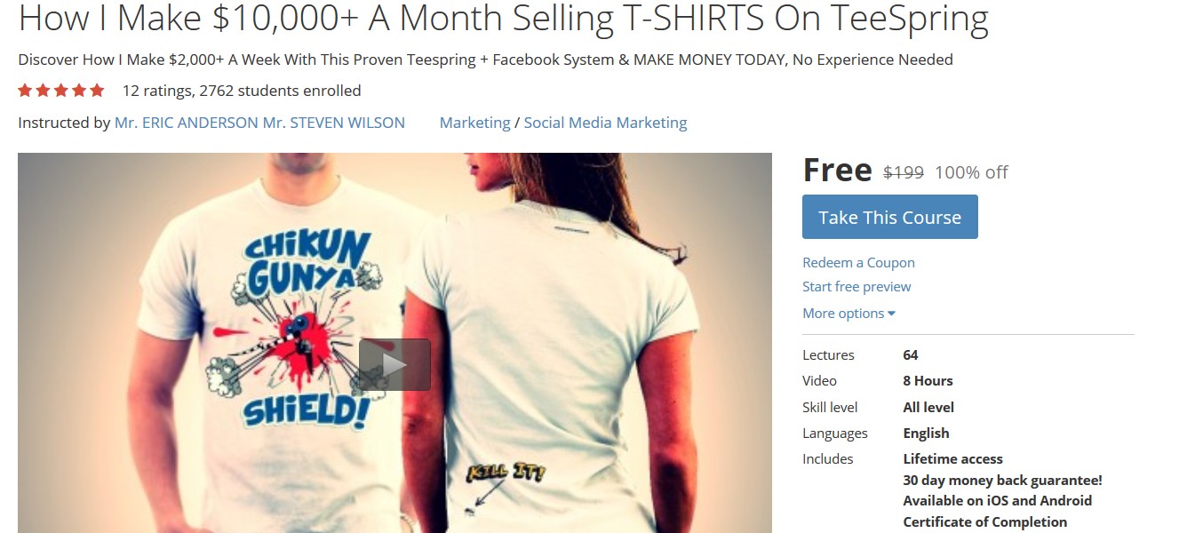Click the Take This Course button
The width and height of the screenshot is (1179, 533).
click(889, 217)
